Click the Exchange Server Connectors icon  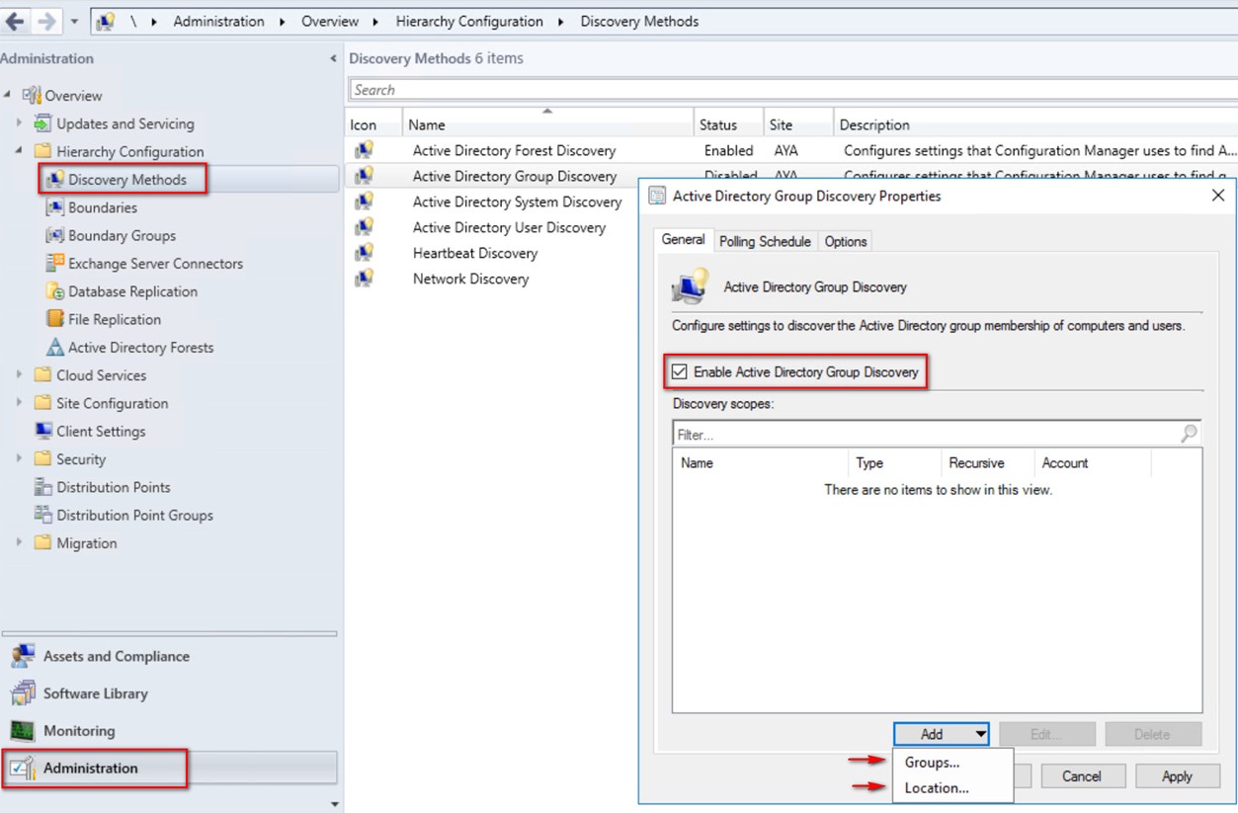(x=54, y=264)
